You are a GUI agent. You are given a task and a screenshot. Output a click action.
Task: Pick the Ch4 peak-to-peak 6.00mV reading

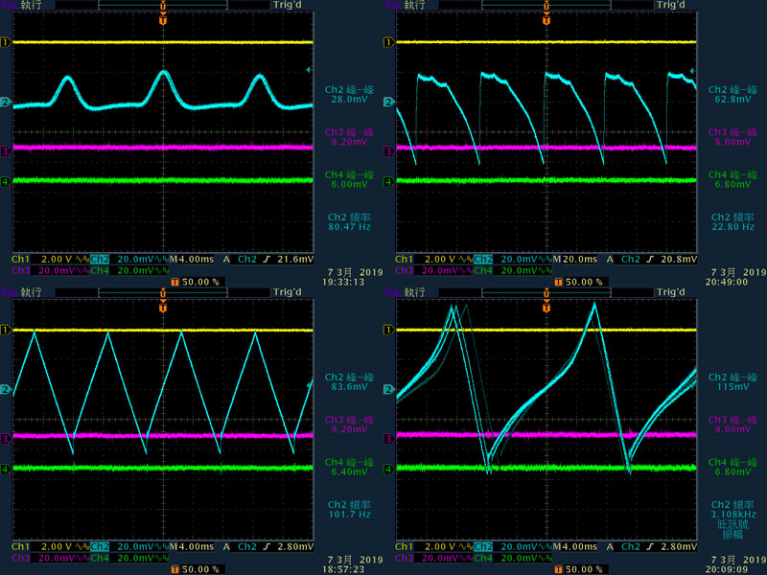(349, 179)
